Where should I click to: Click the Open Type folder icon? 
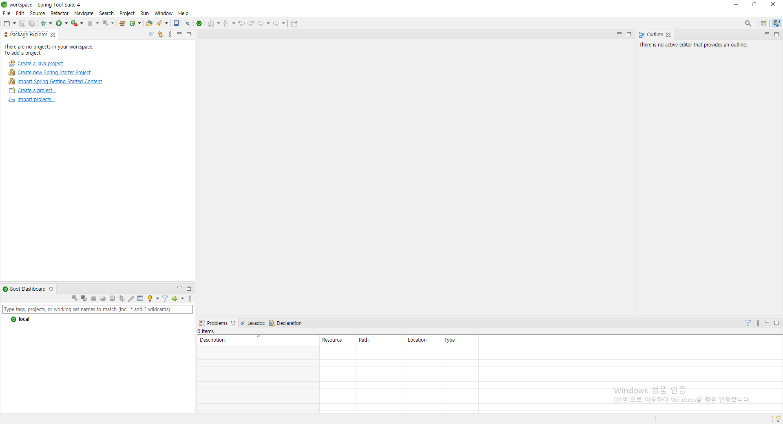[149, 23]
